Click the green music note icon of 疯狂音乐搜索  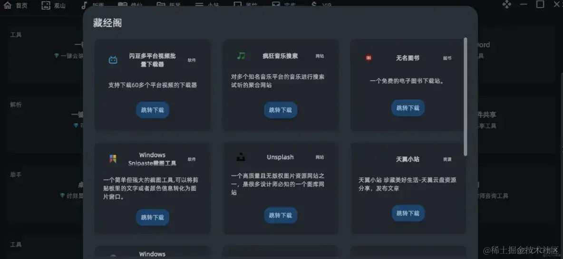point(241,56)
